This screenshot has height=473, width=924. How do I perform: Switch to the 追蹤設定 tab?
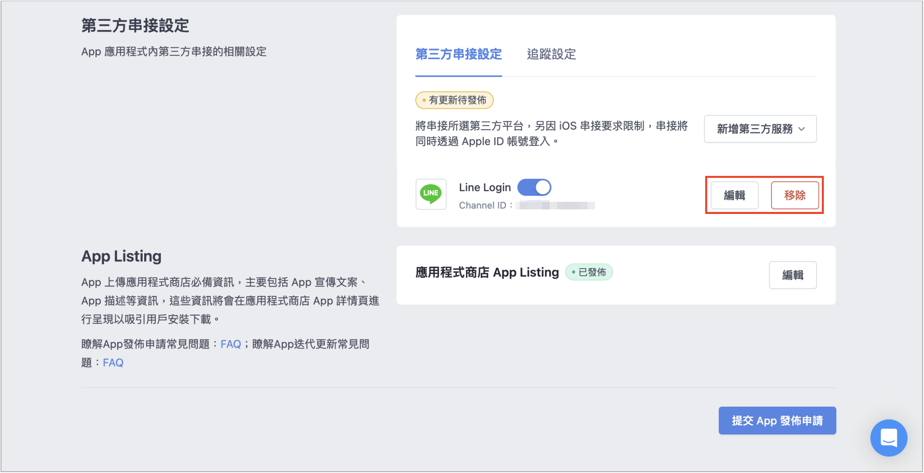click(551, 54)
